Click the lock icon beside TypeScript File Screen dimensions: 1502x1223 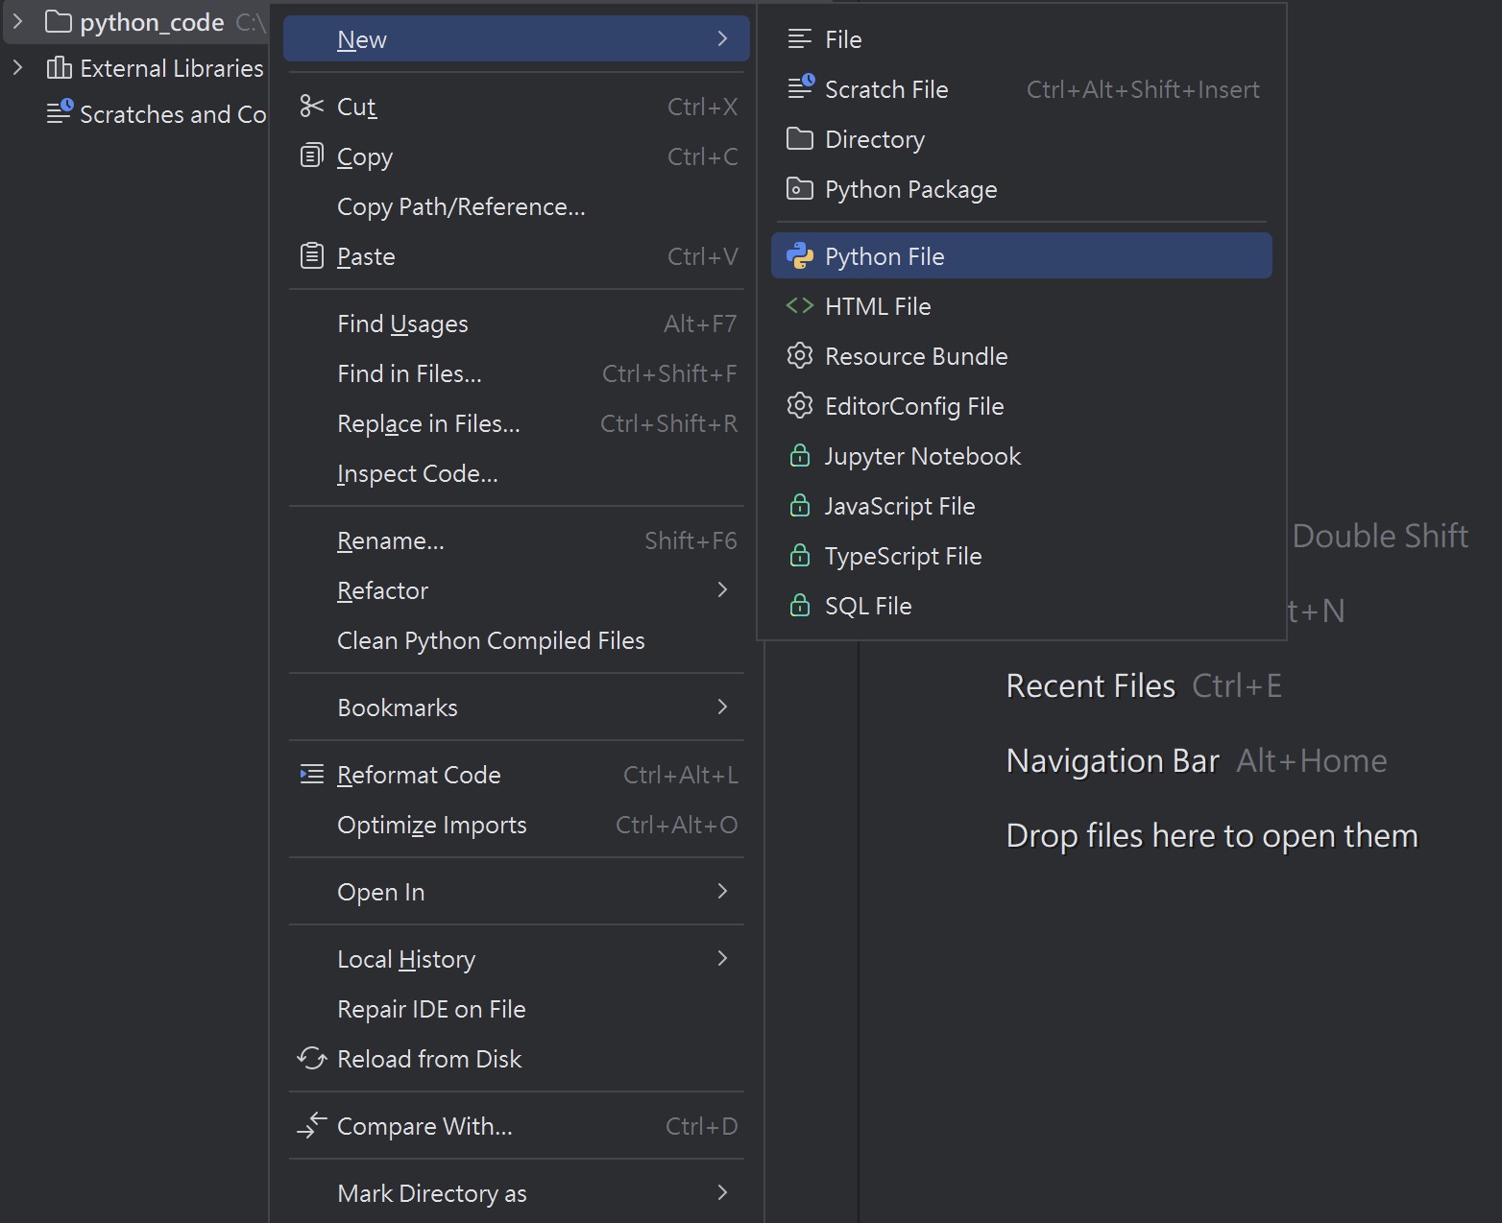pyautogui.click(x=799, y=555)
